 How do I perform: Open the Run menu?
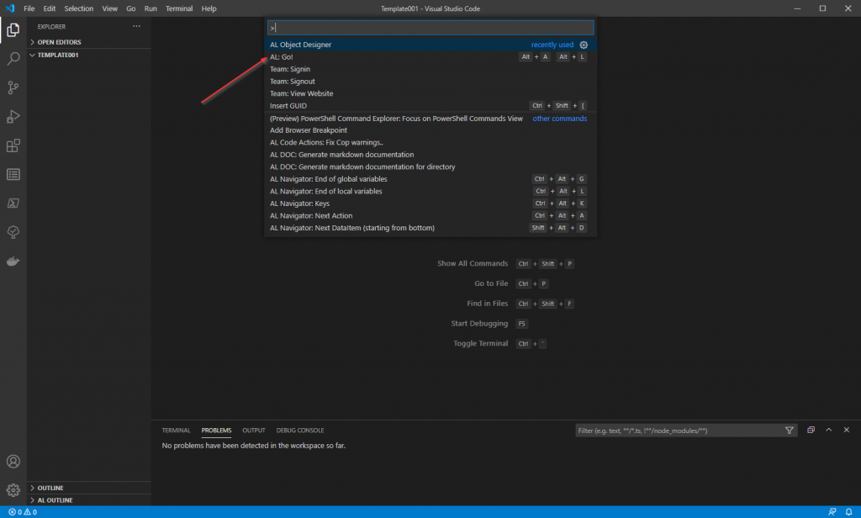(151, 8)
